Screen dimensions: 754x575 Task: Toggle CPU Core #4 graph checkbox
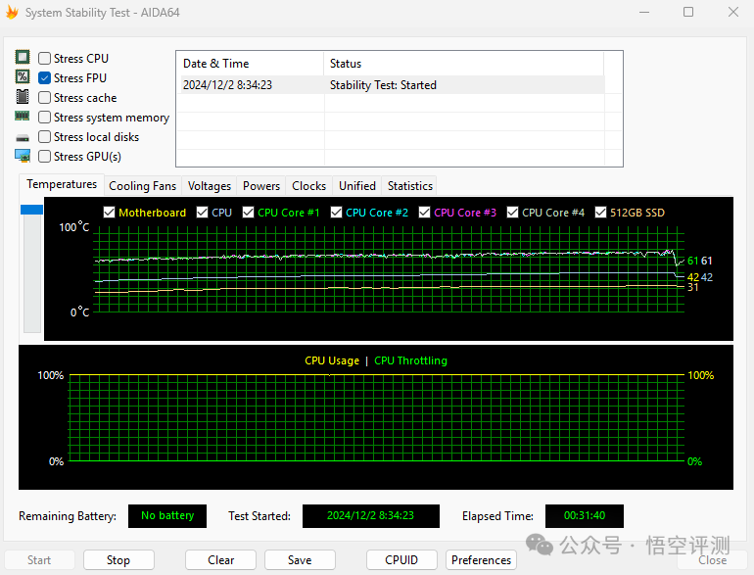coord(512,213)
